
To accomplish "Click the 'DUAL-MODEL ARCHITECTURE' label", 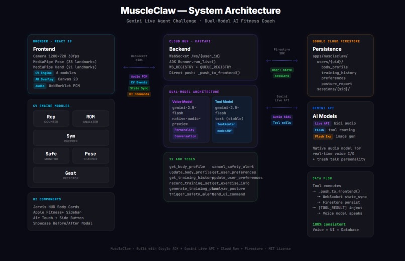I will pos(194,92).
